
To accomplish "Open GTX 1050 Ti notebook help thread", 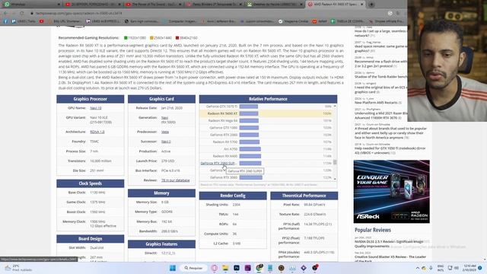I will point(390,151).
